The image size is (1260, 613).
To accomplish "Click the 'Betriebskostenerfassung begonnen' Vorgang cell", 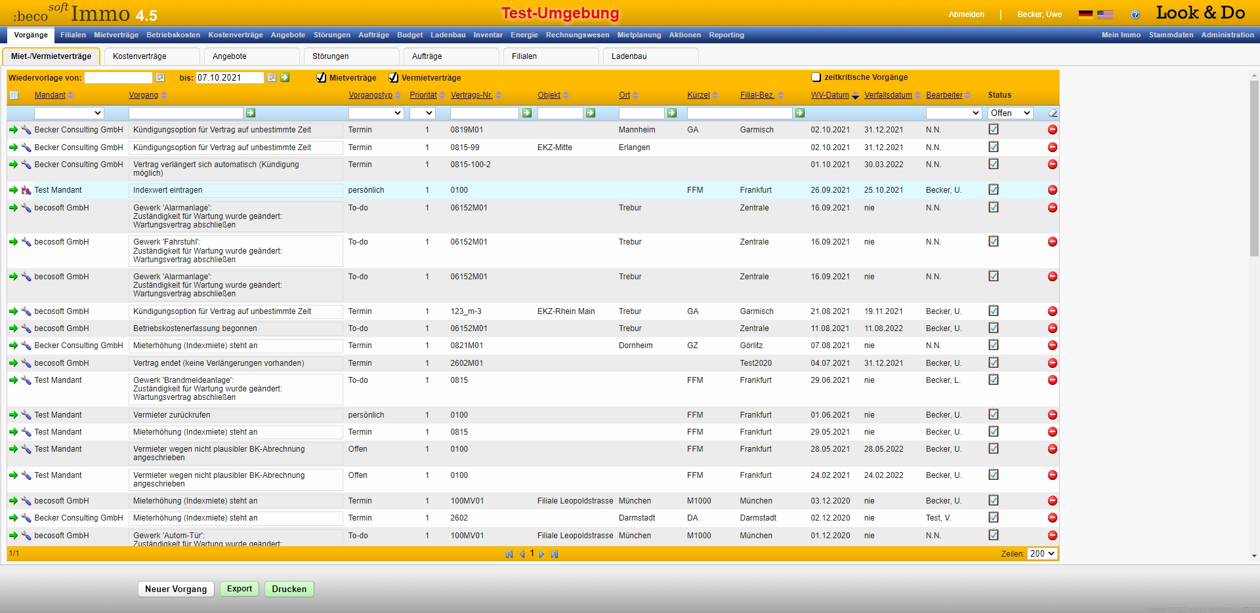I will click(x=236, y=328).
